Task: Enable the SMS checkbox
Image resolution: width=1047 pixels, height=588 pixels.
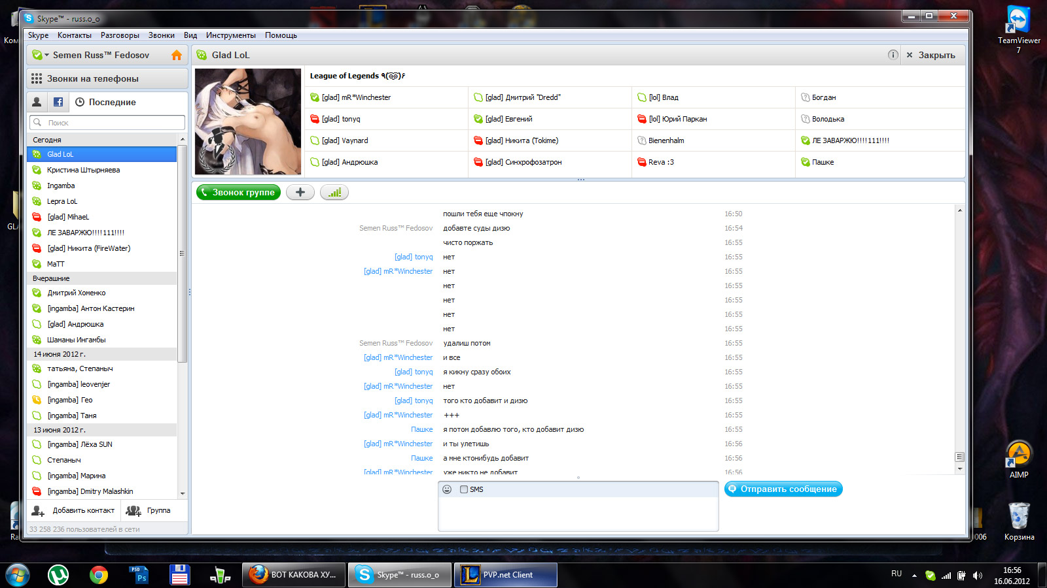Action: click(464, 489)
